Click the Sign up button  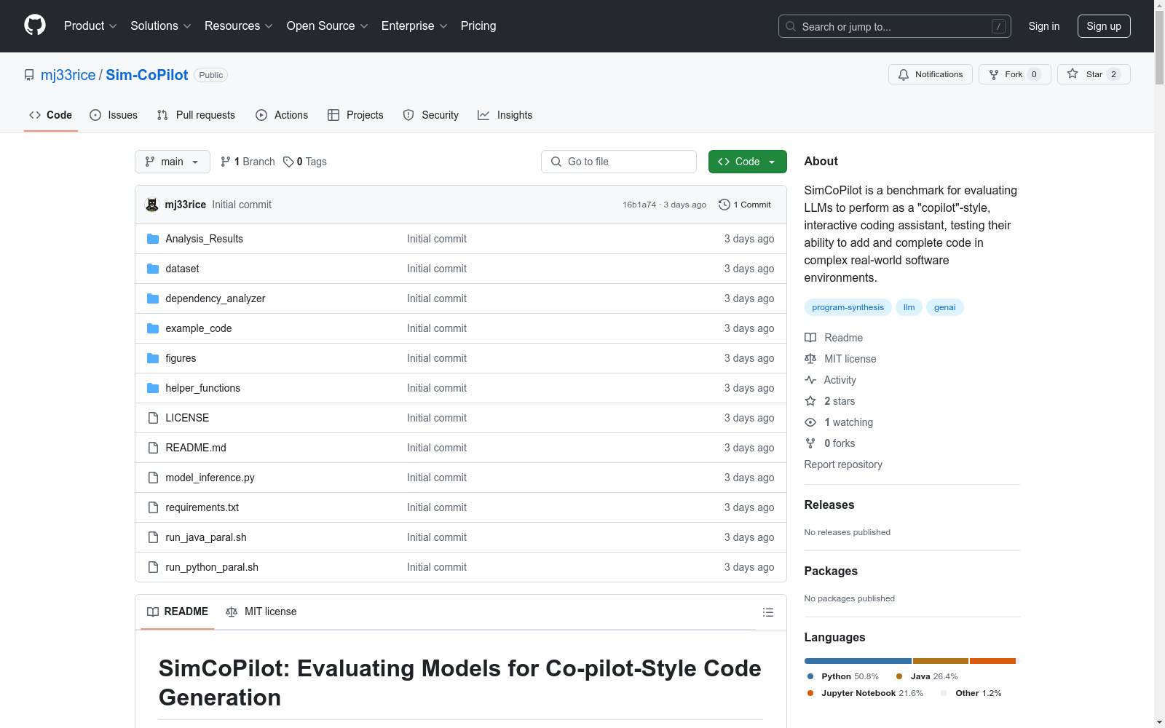1104,26
